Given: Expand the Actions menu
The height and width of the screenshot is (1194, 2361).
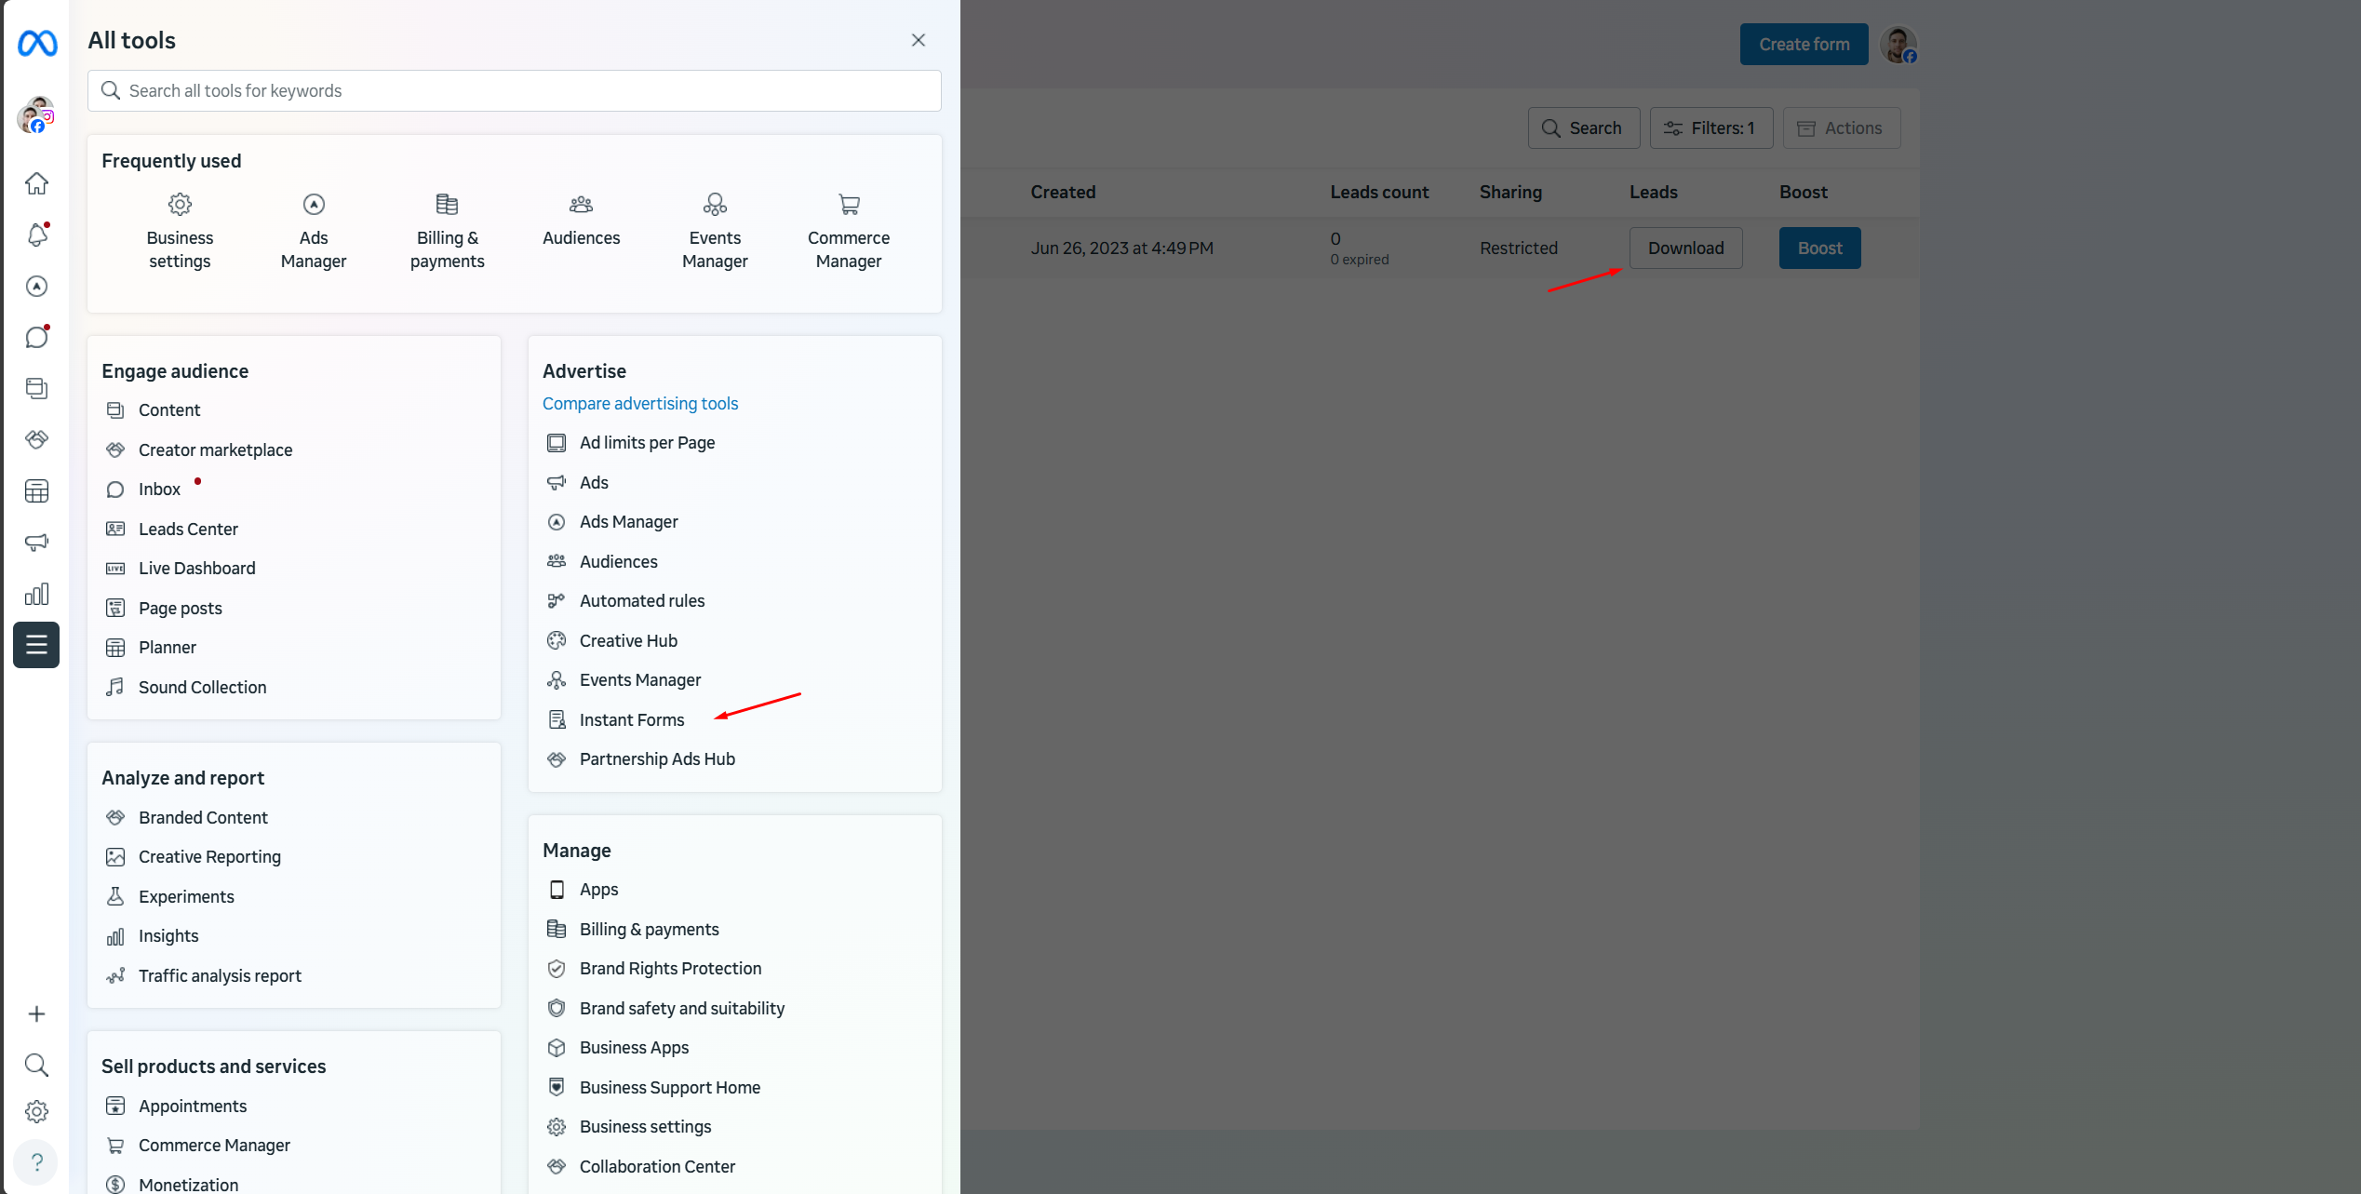Looking at the screenshot, I should pos(1841,128).
